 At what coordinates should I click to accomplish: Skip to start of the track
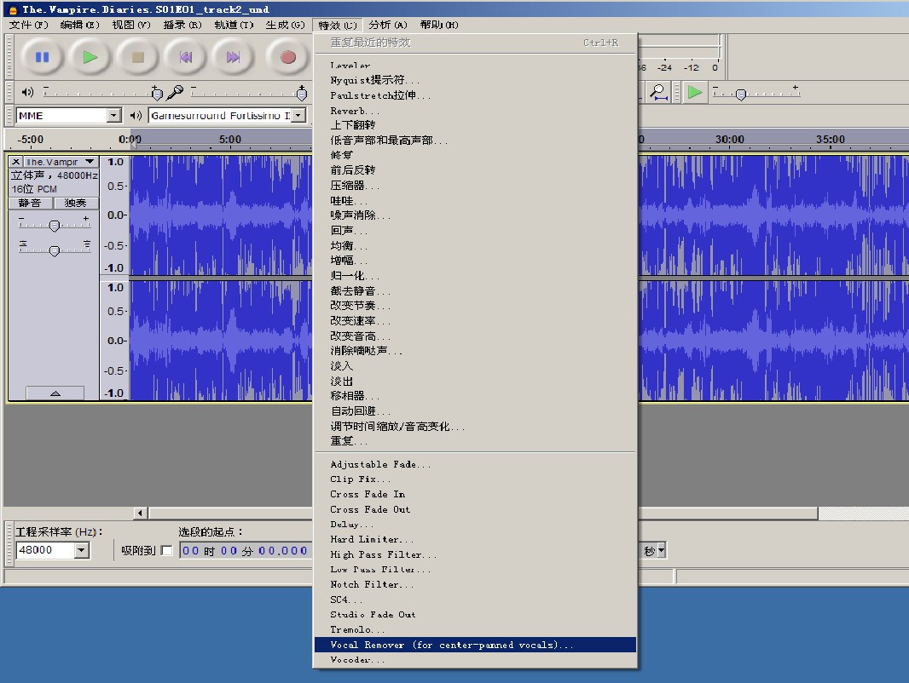pyautogui.click(x=186, y=57)
